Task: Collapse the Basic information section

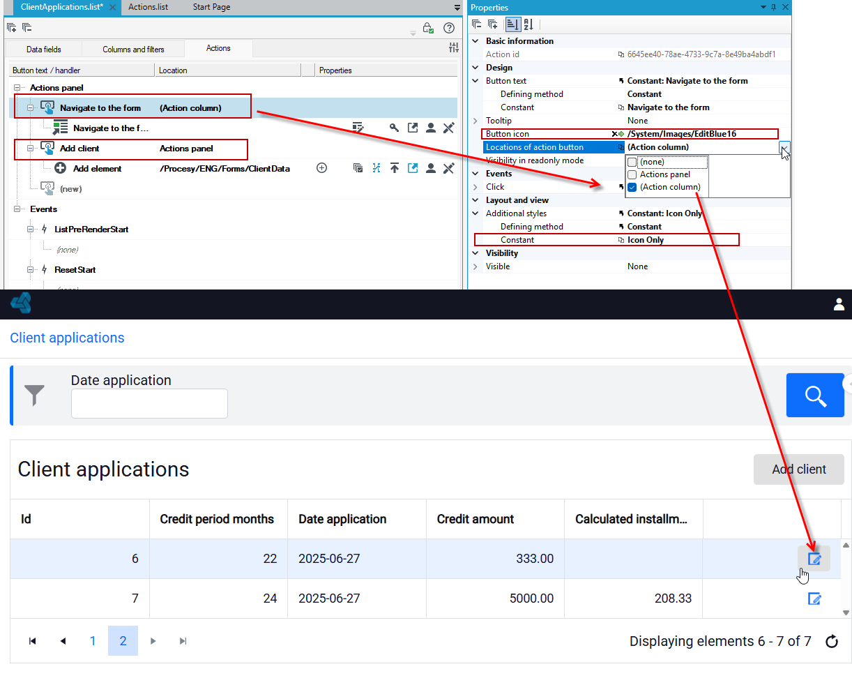Action: tap(476, 41)
